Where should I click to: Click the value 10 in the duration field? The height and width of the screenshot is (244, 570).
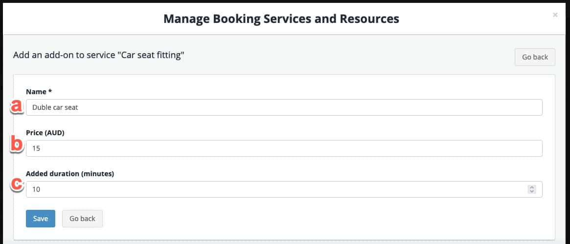[x=36, y=189]
